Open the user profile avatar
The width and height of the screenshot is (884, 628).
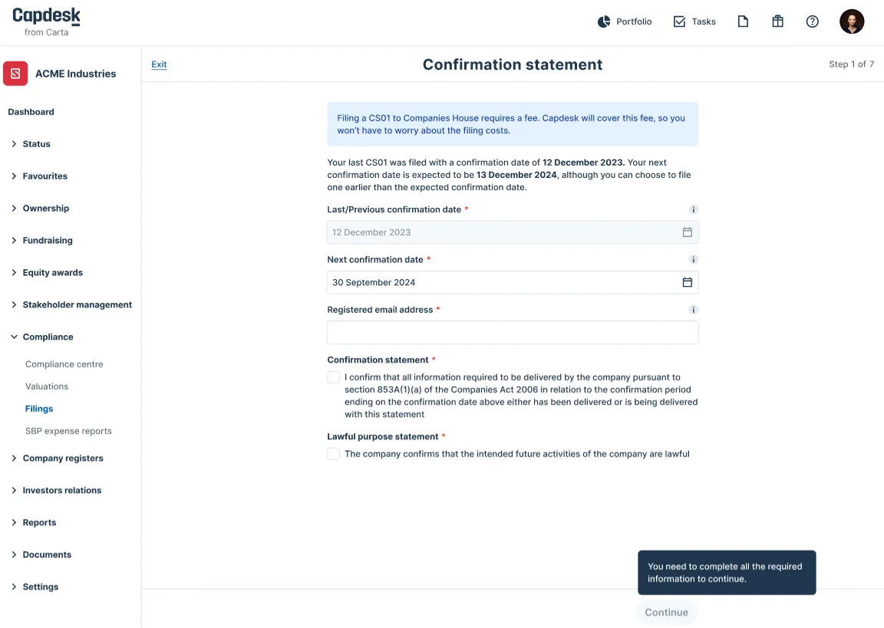[x=851, y=21]
